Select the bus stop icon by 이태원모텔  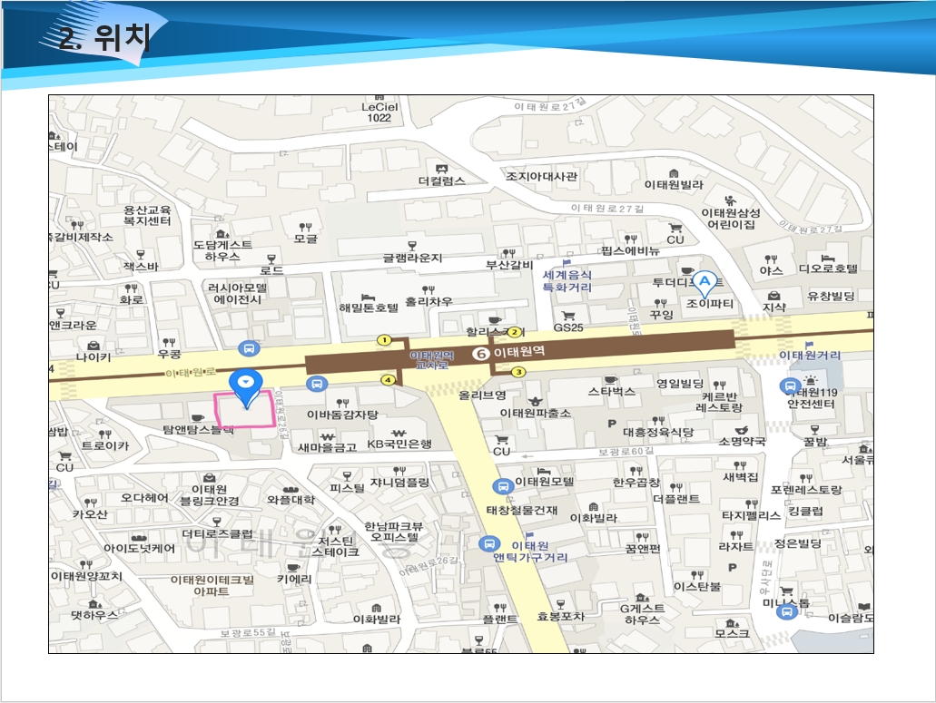[x=503, y=486]
